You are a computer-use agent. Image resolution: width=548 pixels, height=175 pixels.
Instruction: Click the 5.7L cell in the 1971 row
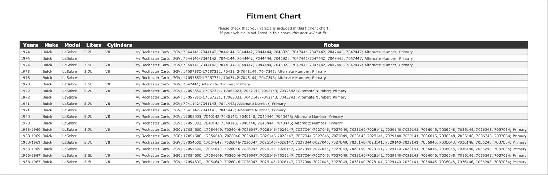(88, 104)
